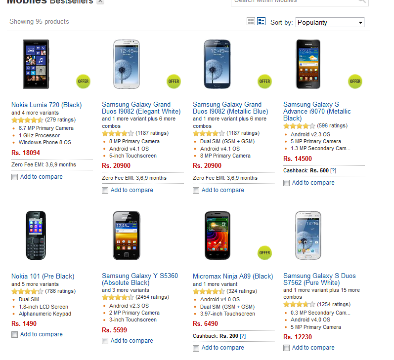Switch to list view layout
This screenshot has height=360, width=394.
pos(262,22)
